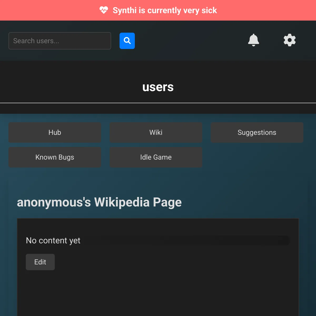Click the users page title

(158, 87)
